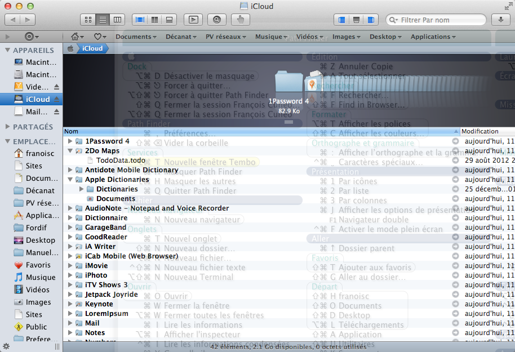Viewport: 515px width, 352px height.
Task: Switch to list view
Action: [x=103, y=20]
